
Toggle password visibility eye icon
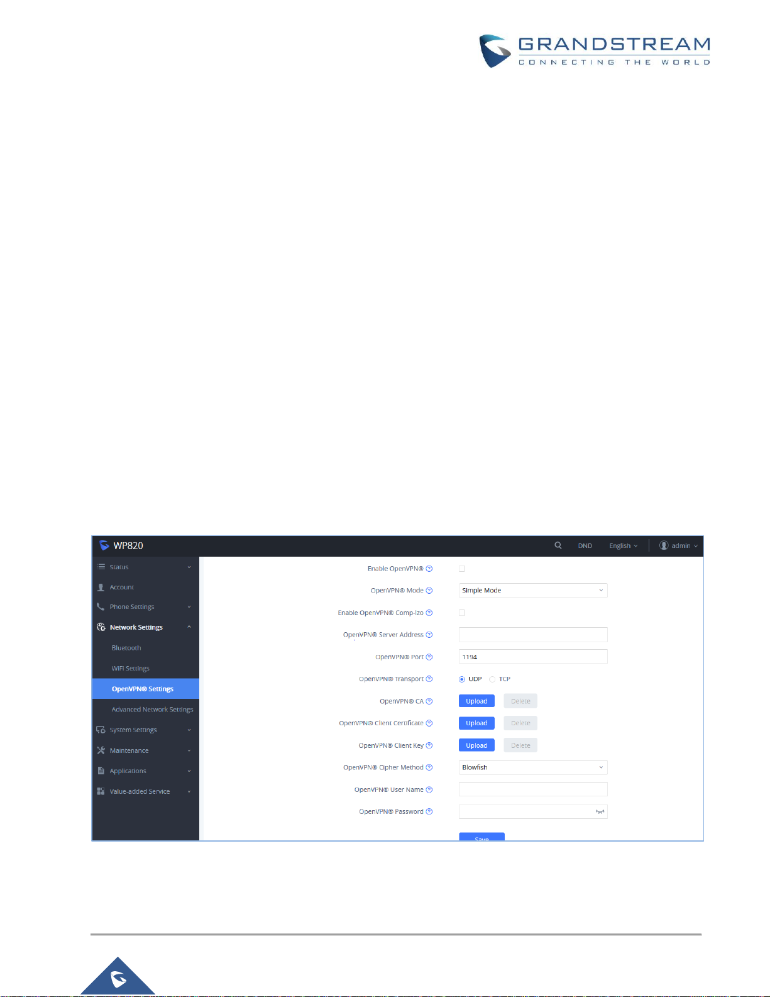600,812
